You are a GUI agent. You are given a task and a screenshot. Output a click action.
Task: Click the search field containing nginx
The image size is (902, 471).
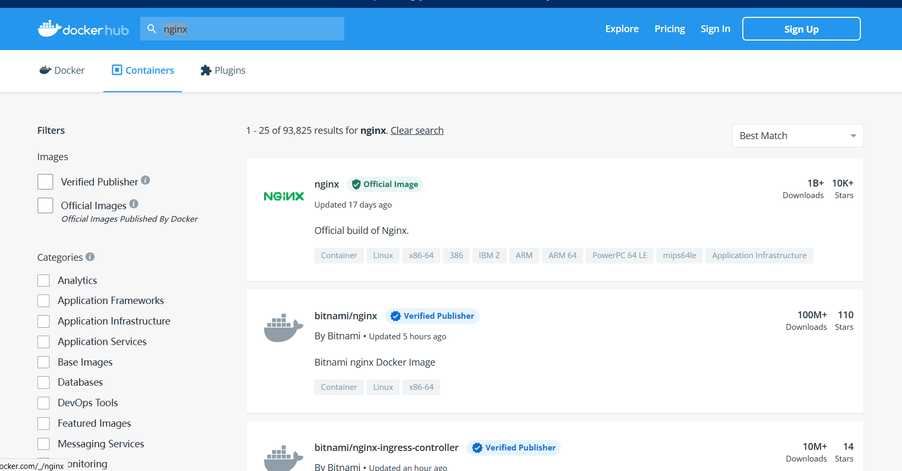pos(242,29)
